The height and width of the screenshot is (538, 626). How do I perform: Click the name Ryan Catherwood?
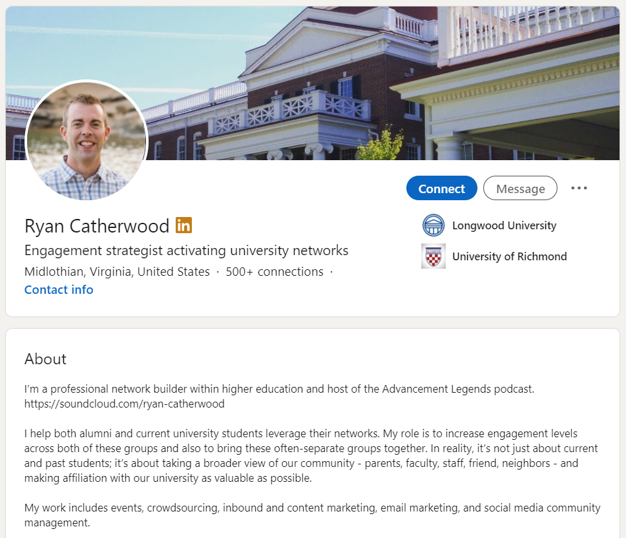(97, 225)
